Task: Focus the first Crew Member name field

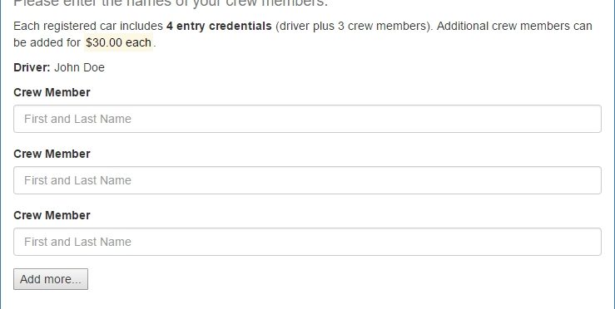Action: tap(307, 119)
